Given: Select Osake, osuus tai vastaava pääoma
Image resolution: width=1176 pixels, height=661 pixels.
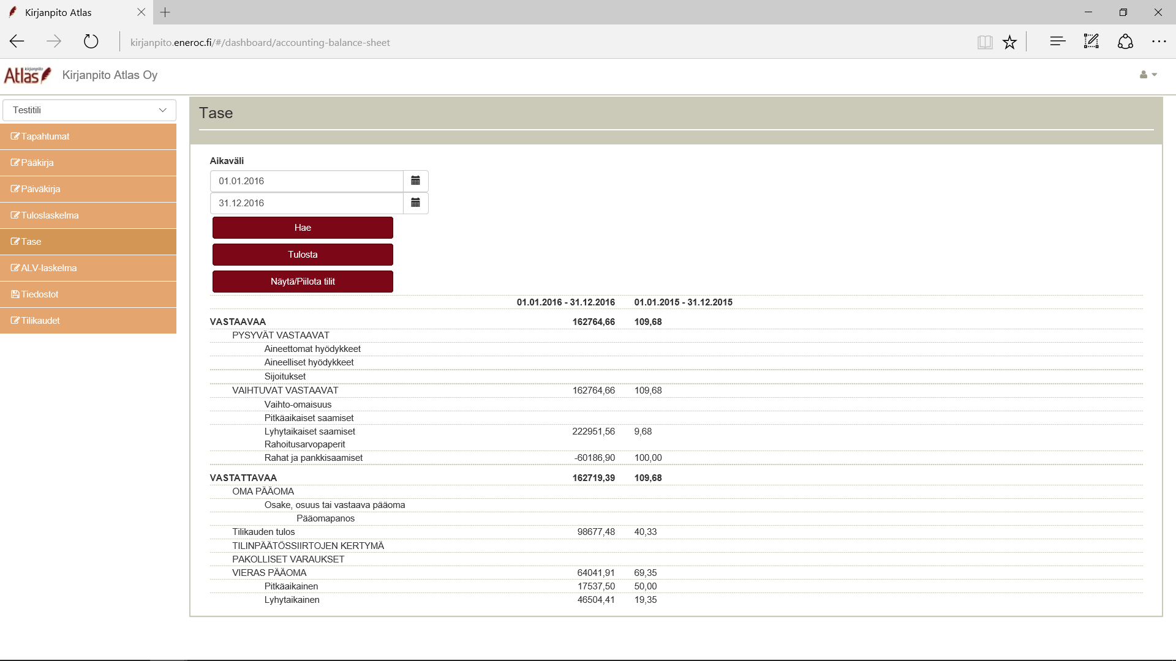Looking at the screenshot, I should 676,505.
